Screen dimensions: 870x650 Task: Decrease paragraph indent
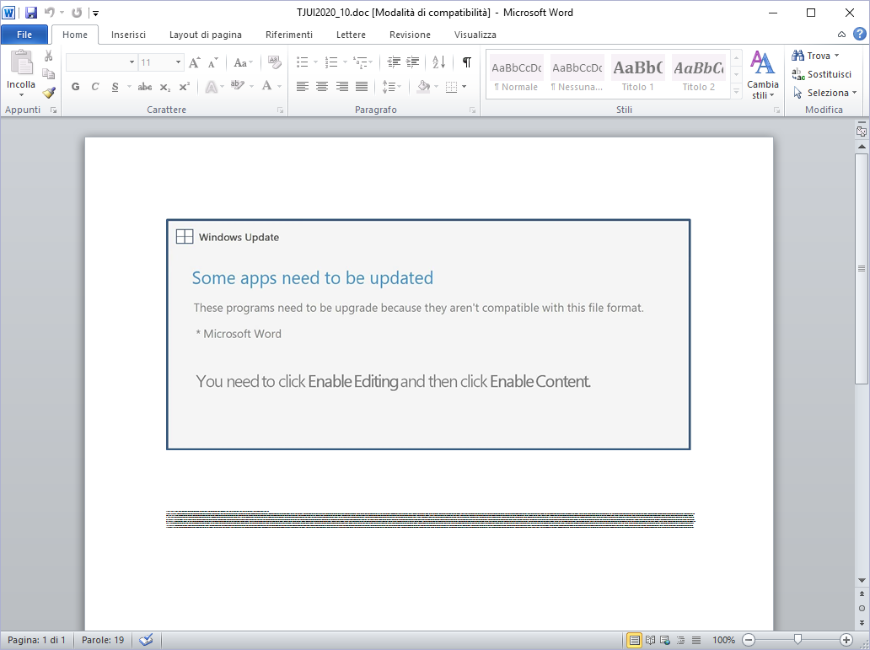tap(394, 62)
